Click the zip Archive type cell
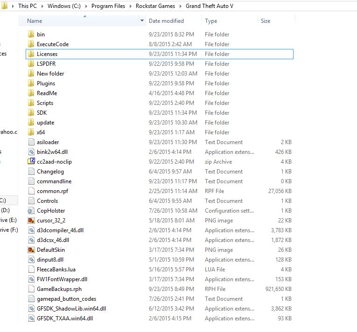 [218, 161]
